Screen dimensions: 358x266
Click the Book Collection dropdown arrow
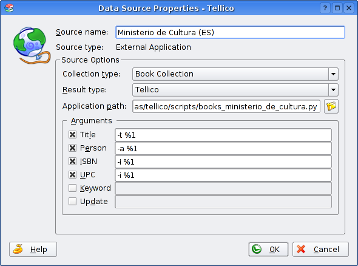(x=333, y=74)
